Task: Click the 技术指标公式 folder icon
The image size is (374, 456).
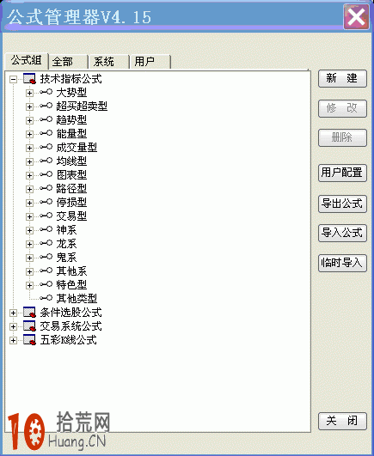Action: tap(29, 79)
